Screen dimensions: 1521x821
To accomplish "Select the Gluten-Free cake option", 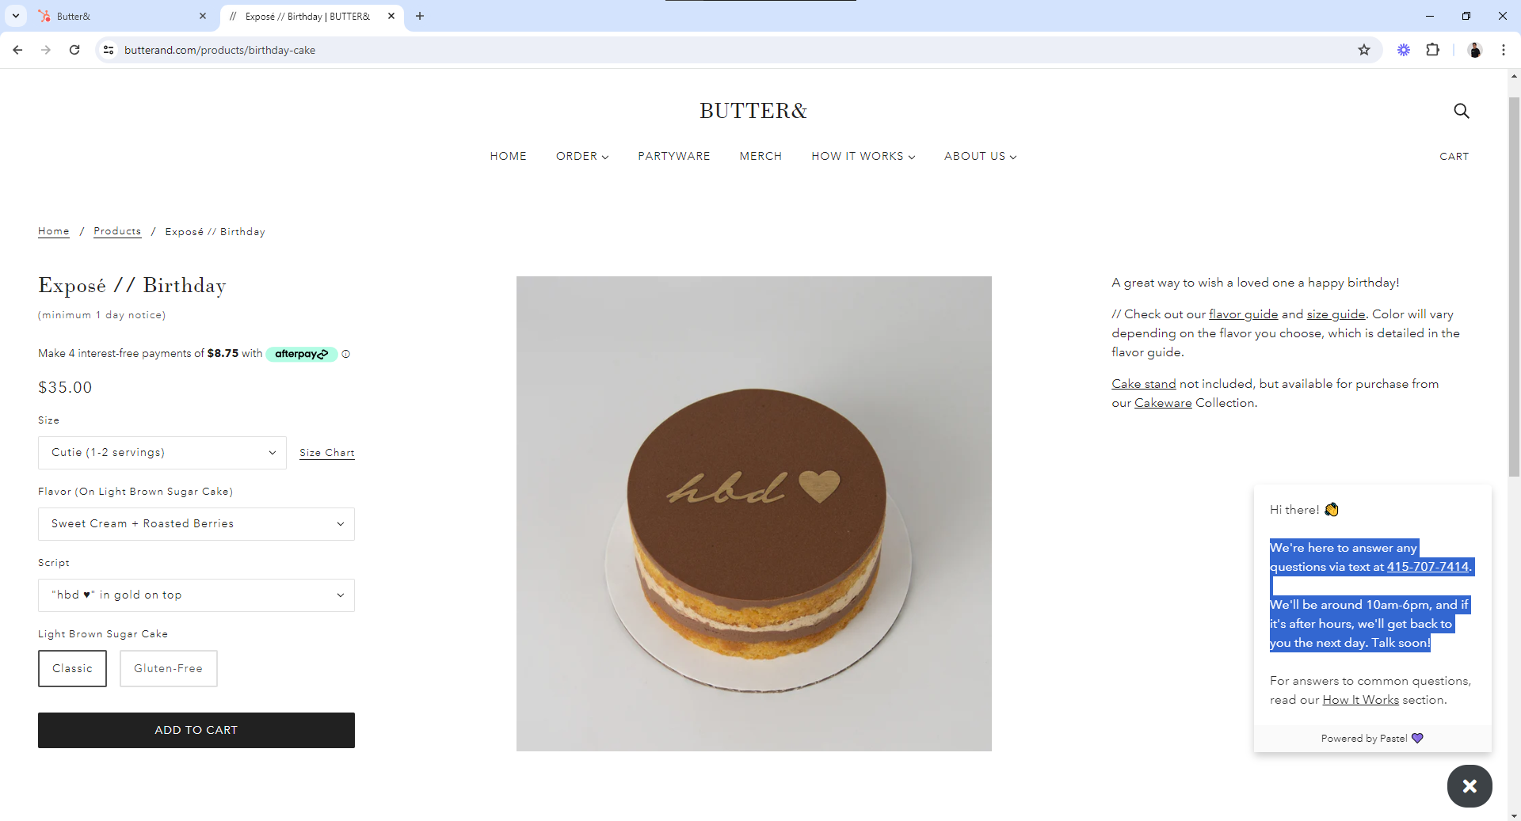I will pyautogui.click(x=168, y=668).
